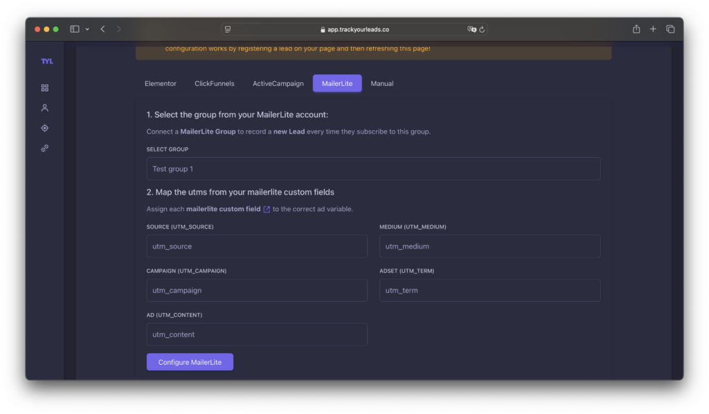Screen dimensions: 709x414
Task: Go back to the previous page
Action: pyautogui.click(x=103, y=29)
